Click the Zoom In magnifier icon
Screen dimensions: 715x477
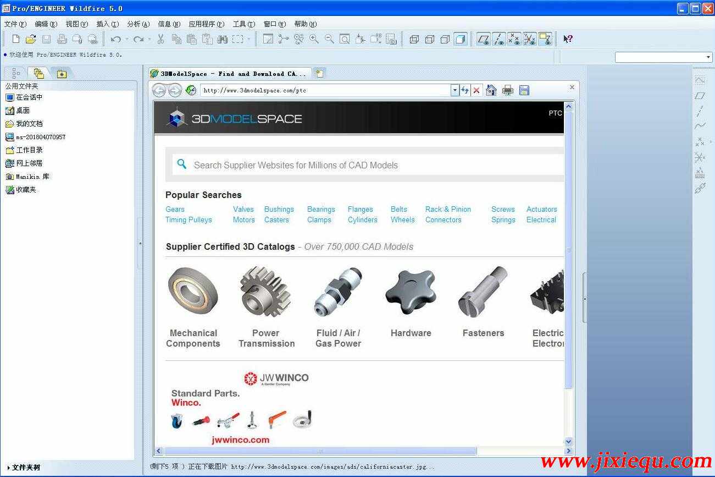click(x=314, y=39)
